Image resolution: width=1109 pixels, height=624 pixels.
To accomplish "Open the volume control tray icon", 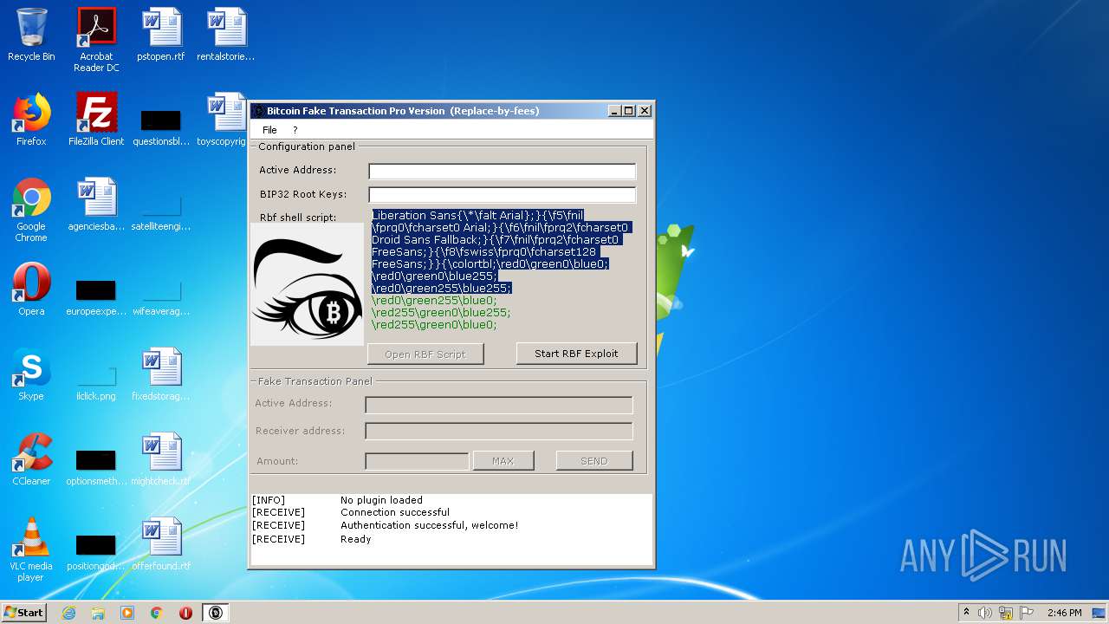I will tap(985, 613).
